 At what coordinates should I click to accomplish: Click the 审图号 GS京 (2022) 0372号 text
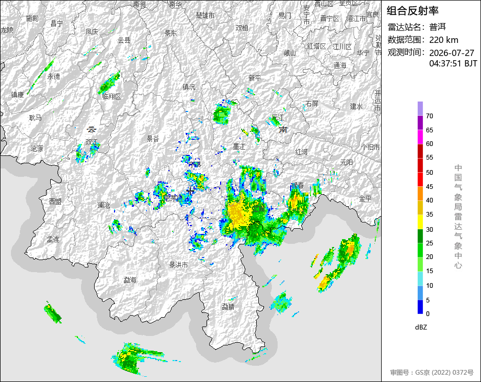pyautogui.click(x=432, y=373)
